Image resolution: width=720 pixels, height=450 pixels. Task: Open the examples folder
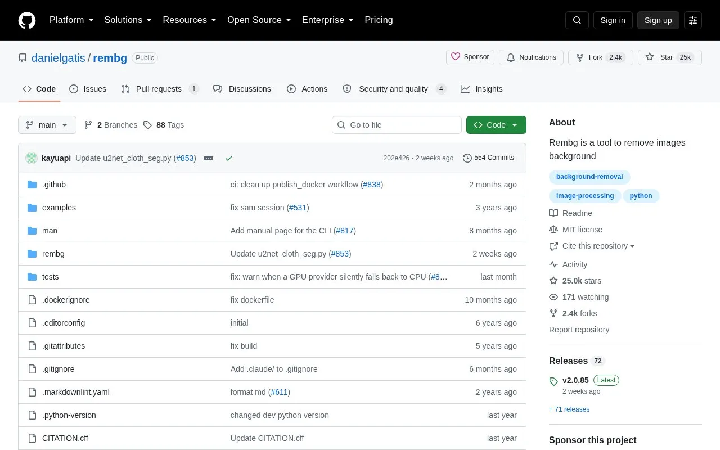tap(59, 208)
